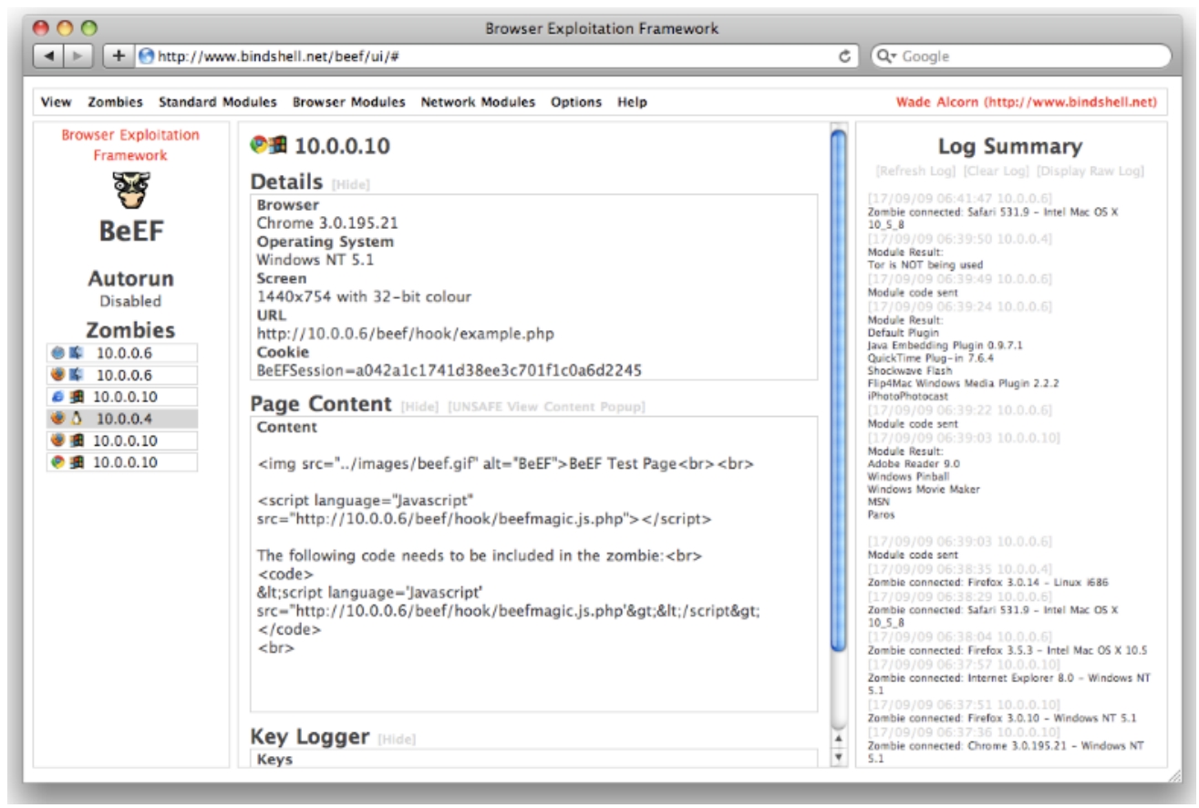Click the '1440x754 with 32-bit colour' screen value
Viewport: 1199px width, 808px height.
coord(365,296)
